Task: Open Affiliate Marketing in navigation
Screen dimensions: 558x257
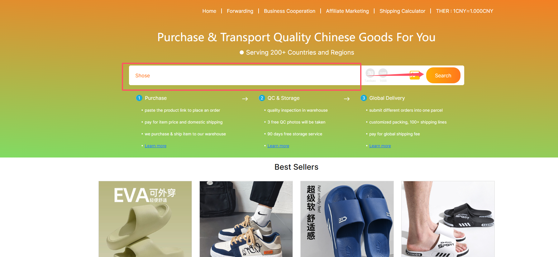Action: [347, 11]
